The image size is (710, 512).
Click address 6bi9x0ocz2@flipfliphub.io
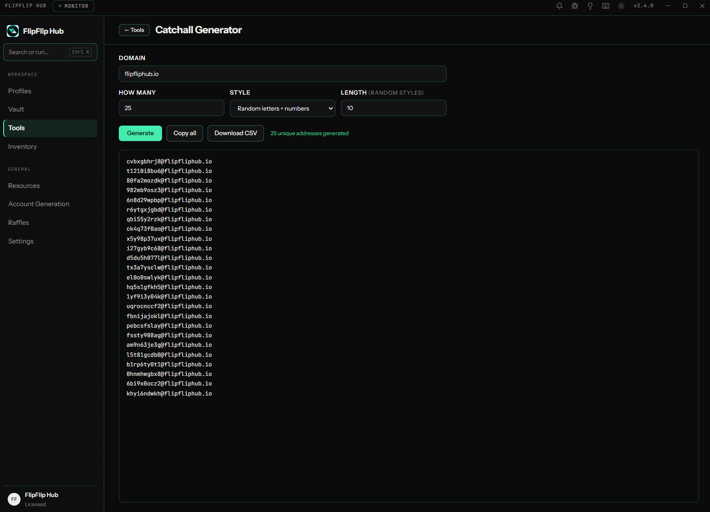coord(169,384)
